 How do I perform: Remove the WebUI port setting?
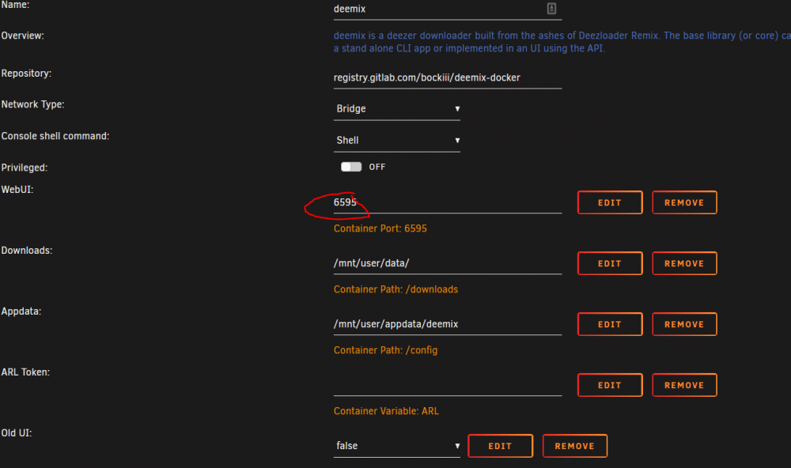tap(684, 202)
